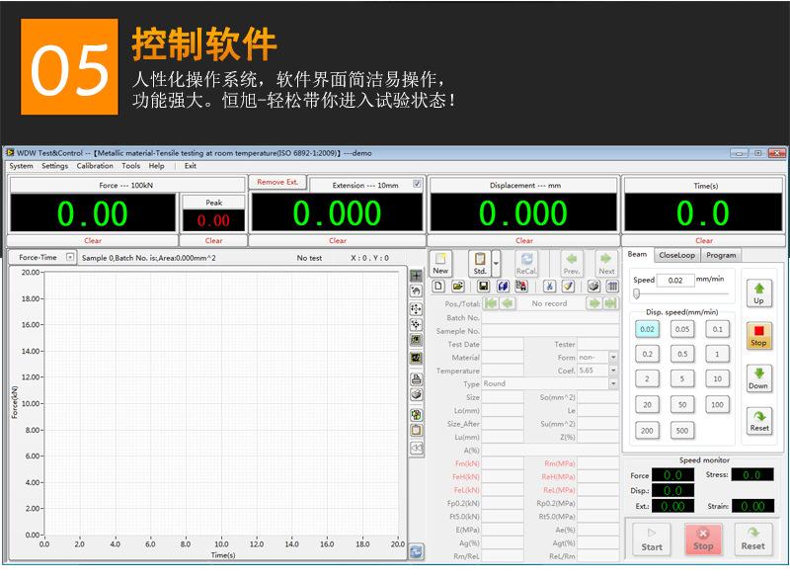Image resolution: width=790 pixels, height=581 pixels.
Task: Move the beam Up with arrow
Action: [x=758, y=293]
